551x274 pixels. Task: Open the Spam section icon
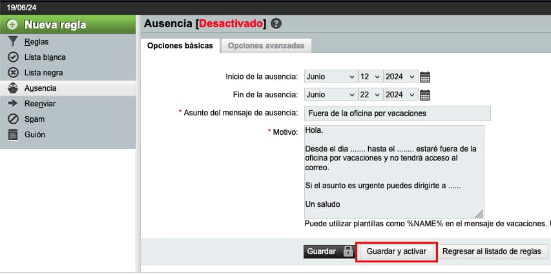pos(12,119)
